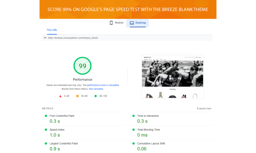Select the Desktop tab
The width and height of the screenshot is (256, 153).
click(138, 23)
